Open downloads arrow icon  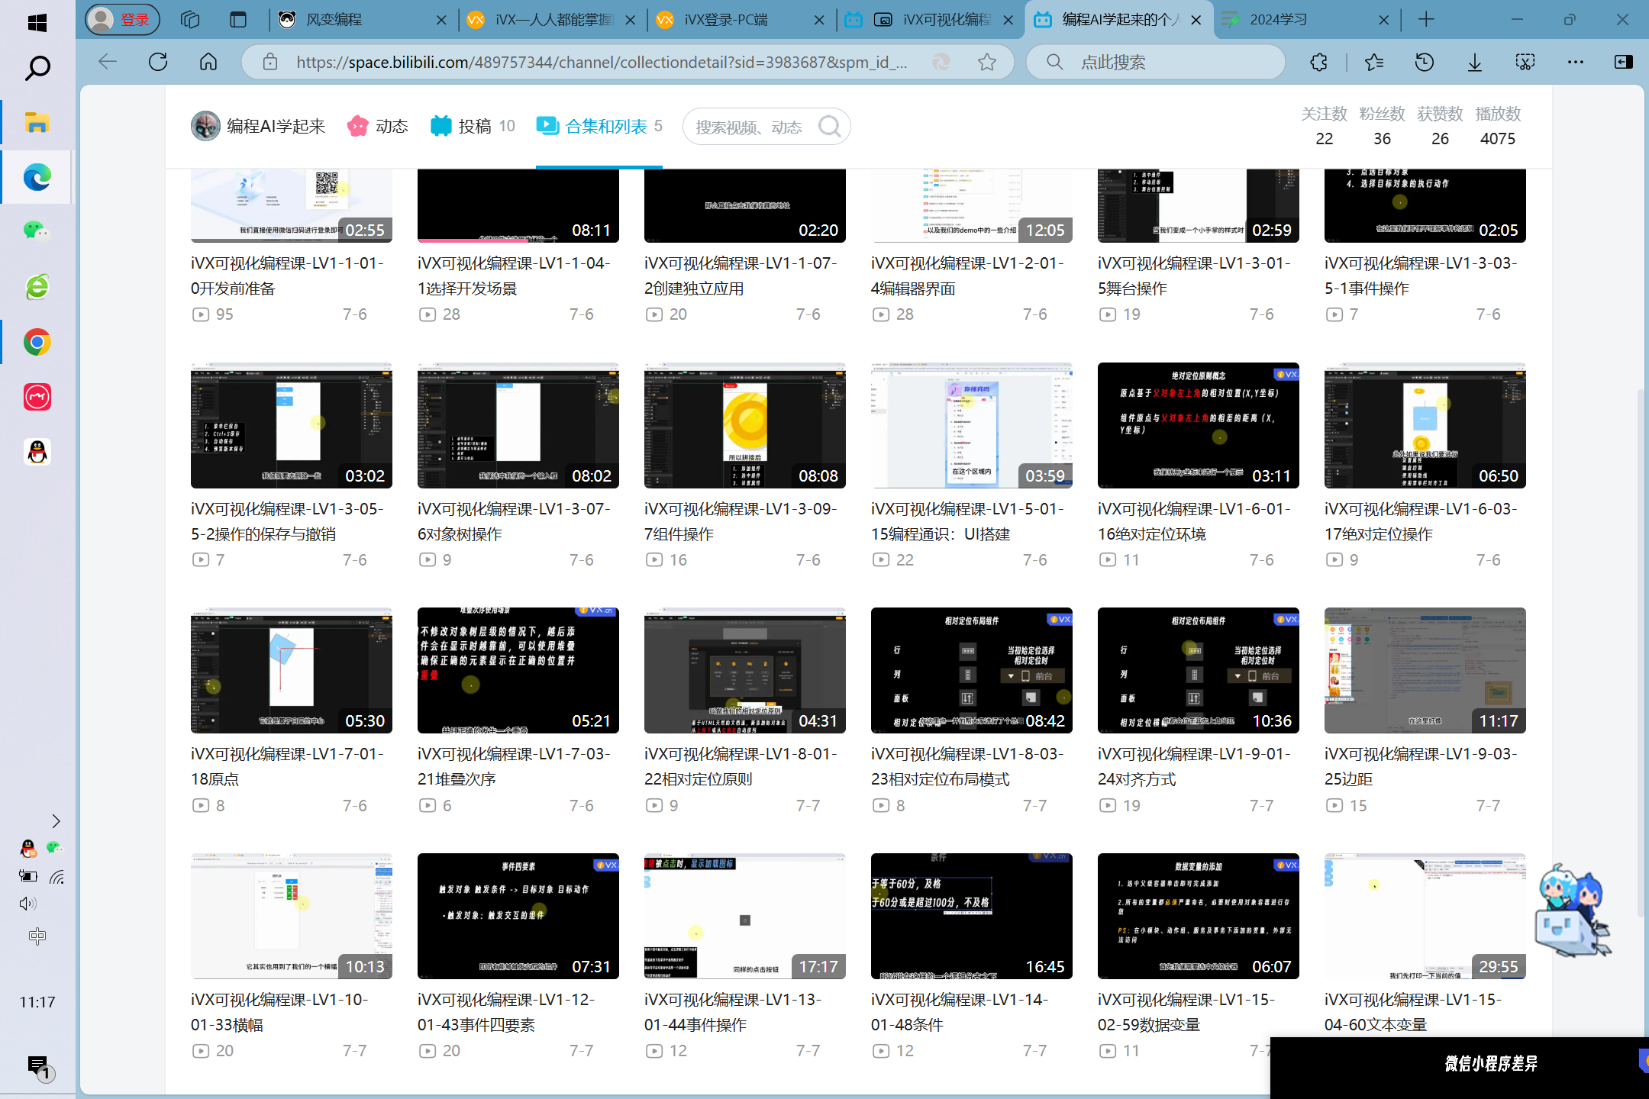(1475, 62)
